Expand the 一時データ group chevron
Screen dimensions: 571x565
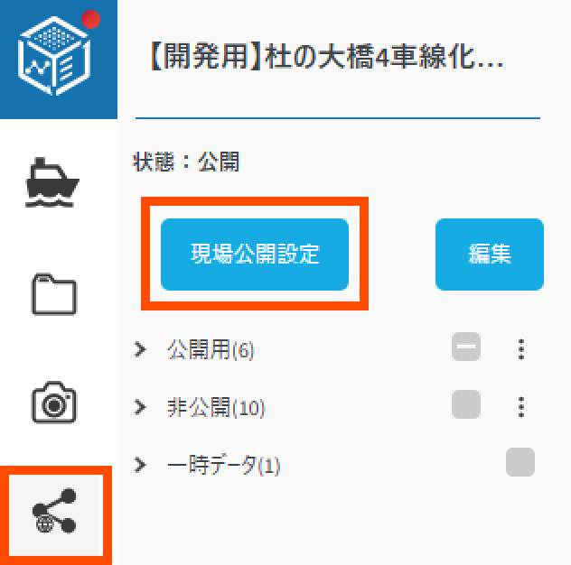coord(140,465)
